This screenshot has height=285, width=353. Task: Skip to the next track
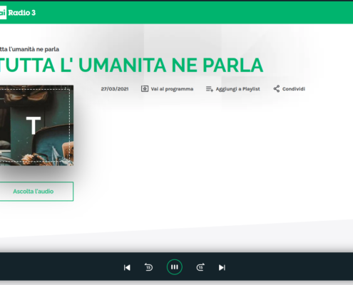(x=222, y=268)
